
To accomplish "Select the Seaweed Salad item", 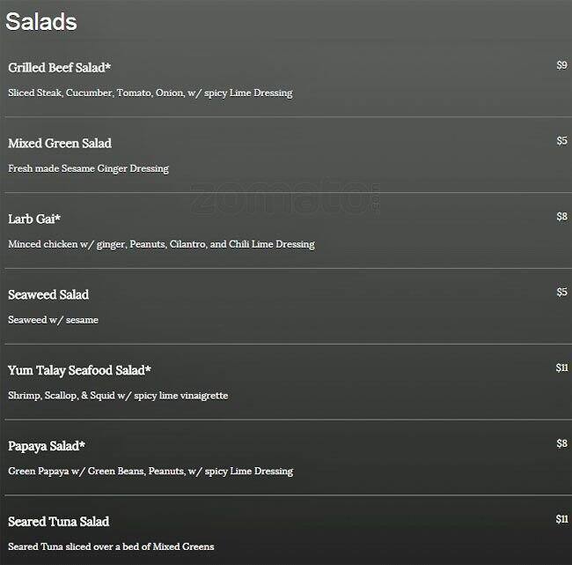I will [48, 295].
